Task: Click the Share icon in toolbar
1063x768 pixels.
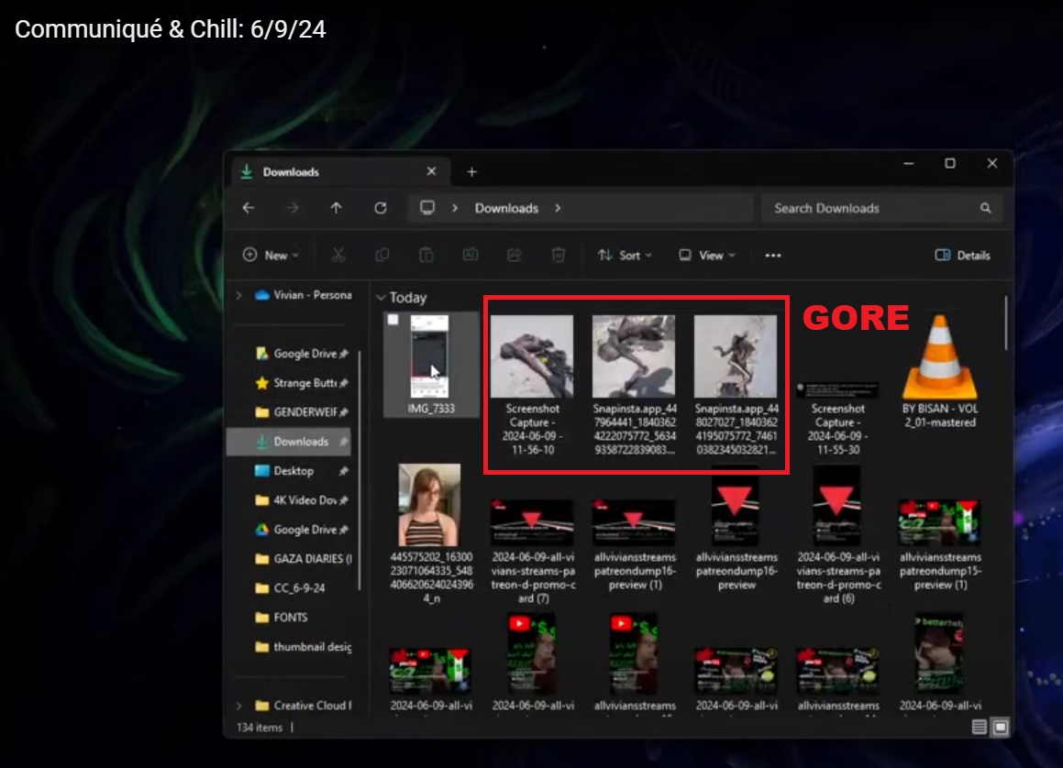Action: pos(515,256)
